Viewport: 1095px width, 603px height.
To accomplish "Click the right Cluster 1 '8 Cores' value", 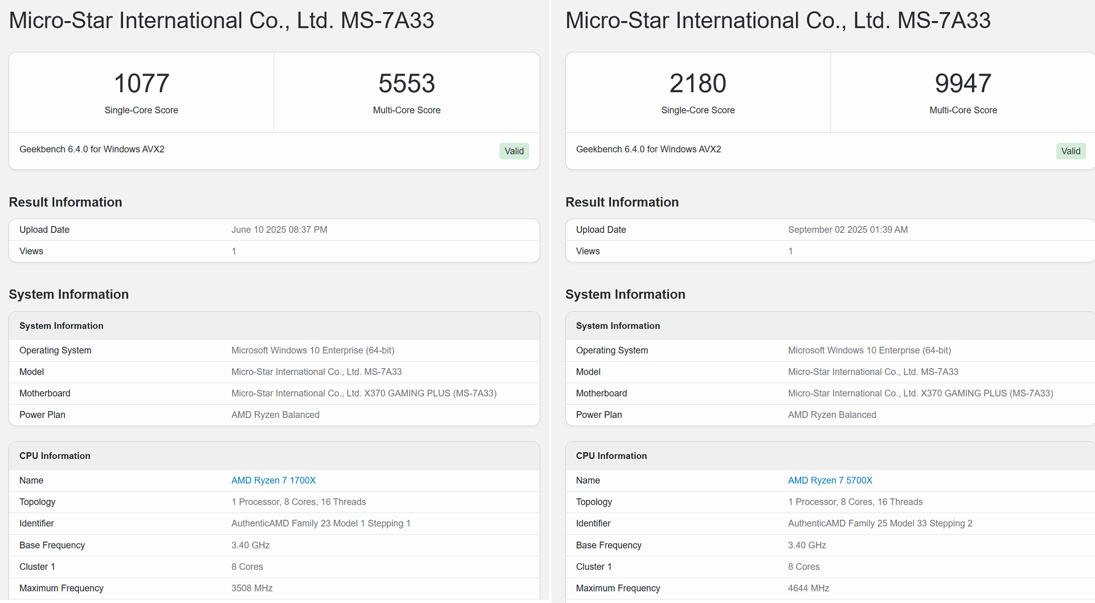I will pos(803,567).
